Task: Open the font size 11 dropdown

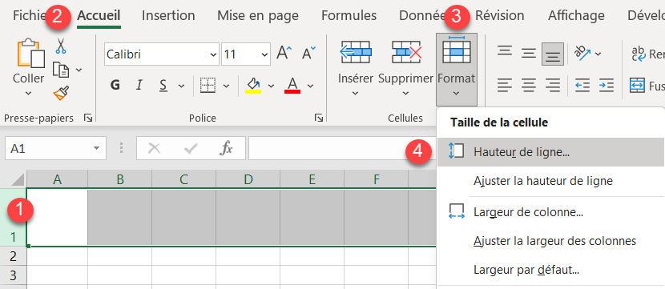Action: pos(264,54)
